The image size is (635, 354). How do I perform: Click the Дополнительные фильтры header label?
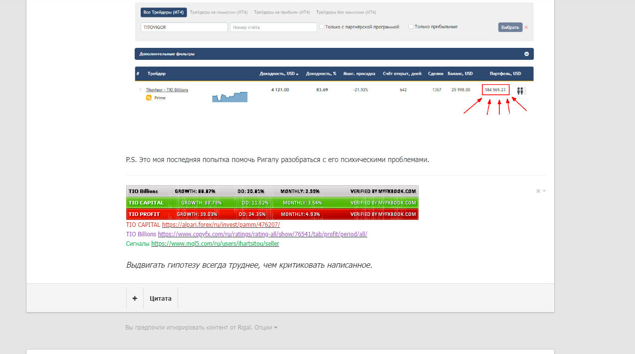(167, 54)
